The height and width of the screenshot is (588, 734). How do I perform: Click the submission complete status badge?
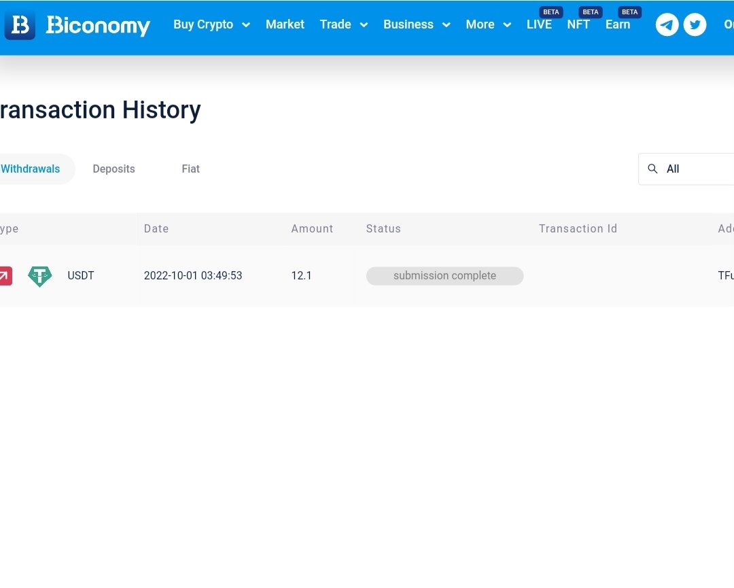coord(444,276)
